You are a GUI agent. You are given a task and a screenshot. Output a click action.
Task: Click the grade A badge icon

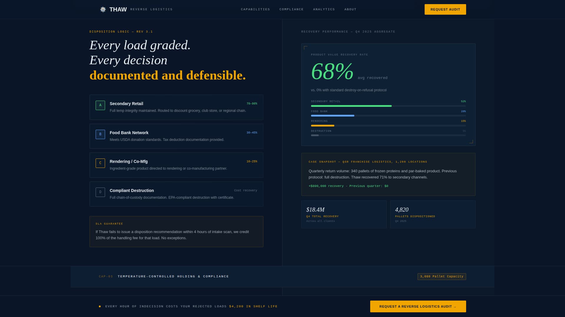[100, 105]
